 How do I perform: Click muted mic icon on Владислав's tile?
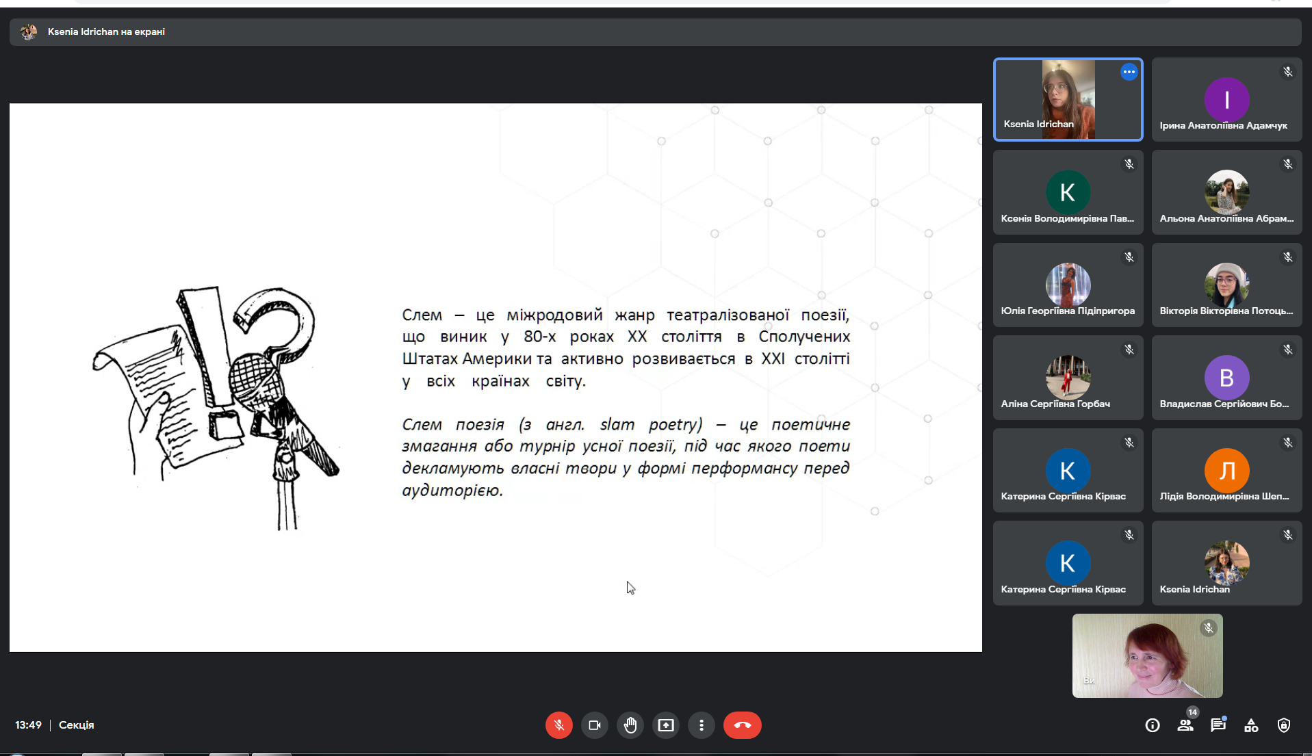tap(1288, 350)
